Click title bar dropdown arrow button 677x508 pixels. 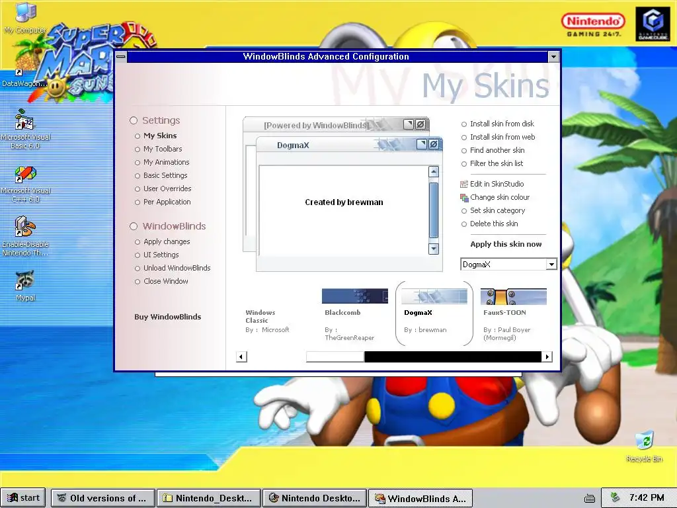pos(553,57)
